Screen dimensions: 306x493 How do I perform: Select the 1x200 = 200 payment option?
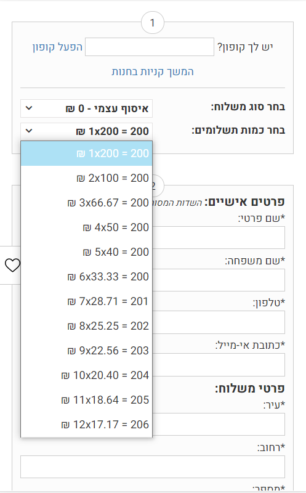86,153
